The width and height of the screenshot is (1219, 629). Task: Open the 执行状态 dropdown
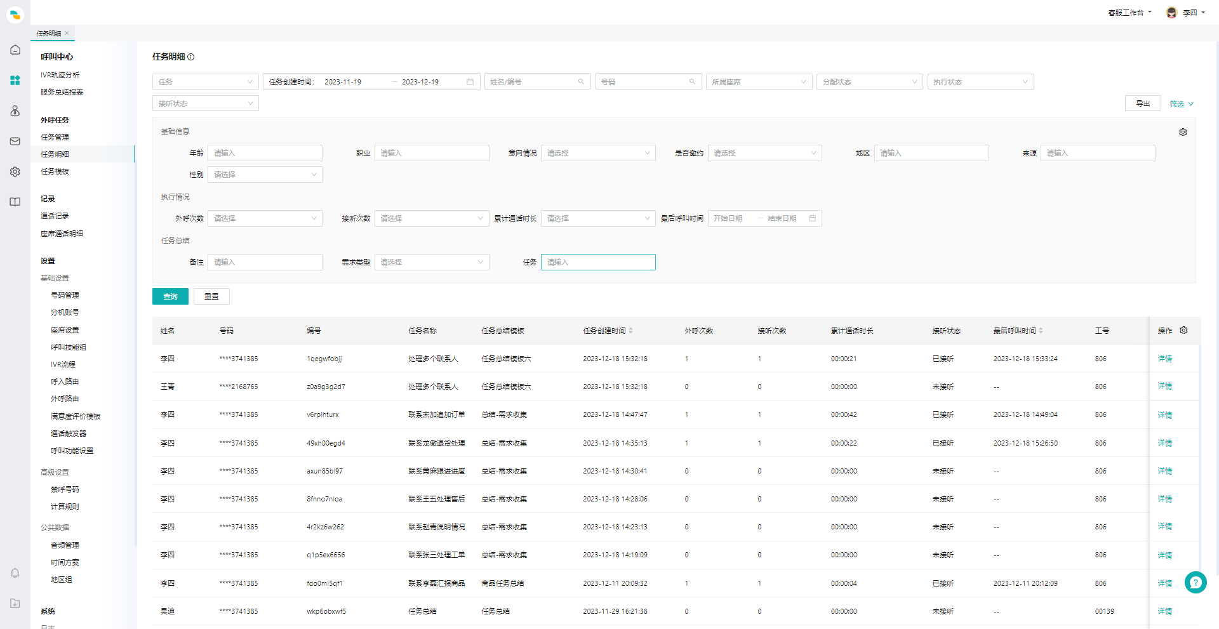click(x=981, y=82)
